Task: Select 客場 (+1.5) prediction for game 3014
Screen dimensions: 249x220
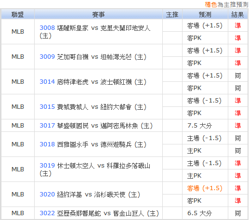Action: [205, 76]
